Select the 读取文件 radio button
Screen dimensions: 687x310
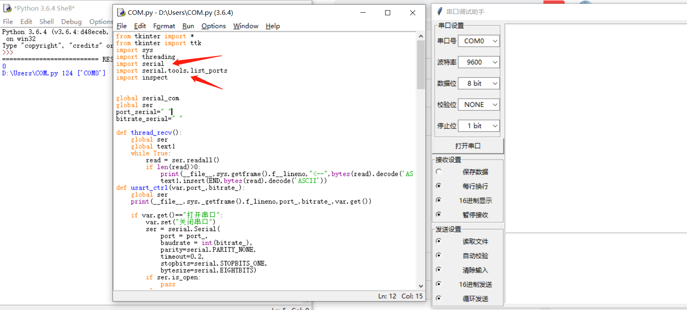(439, 241)
